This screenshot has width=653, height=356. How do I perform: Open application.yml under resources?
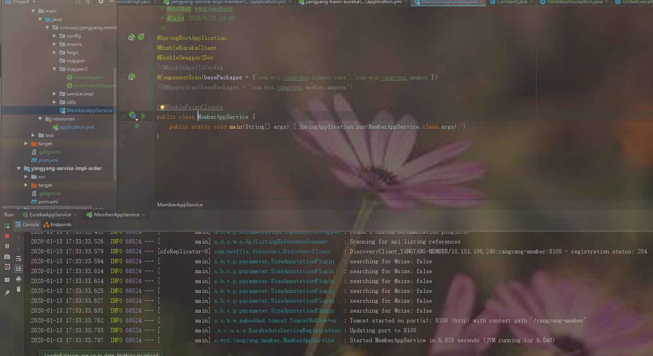click(x=73, y=127)
